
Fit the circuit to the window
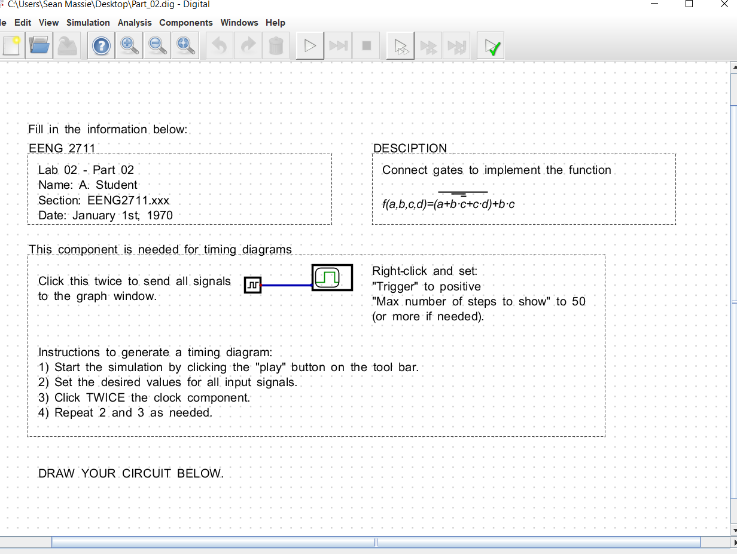185,45
